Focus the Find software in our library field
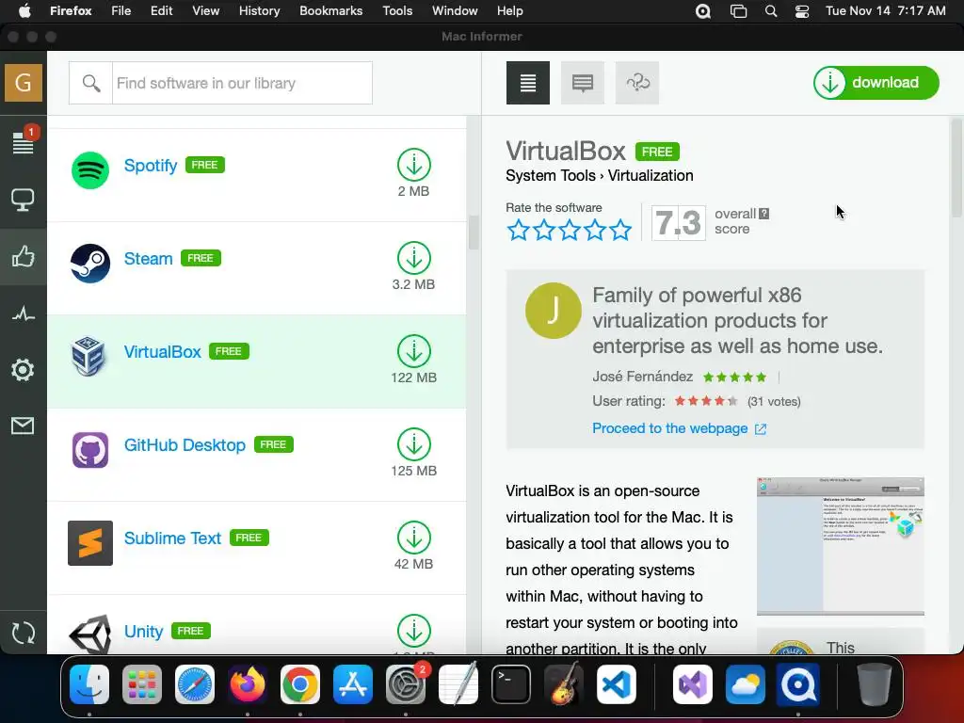This screenshot has width=964, height=723. point(242,83)
